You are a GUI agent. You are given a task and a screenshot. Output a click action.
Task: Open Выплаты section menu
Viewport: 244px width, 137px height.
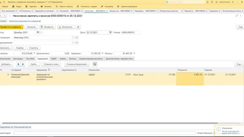46,6
